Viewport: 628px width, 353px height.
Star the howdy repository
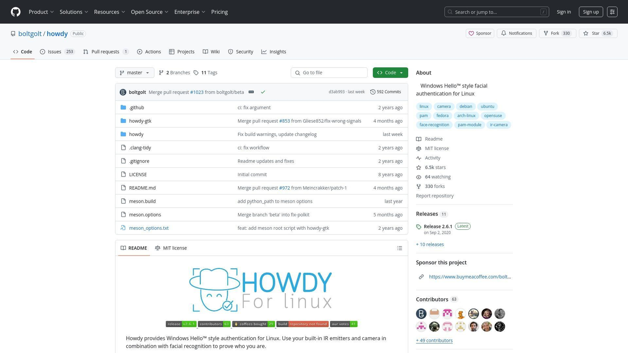click(x=598, y=33)
